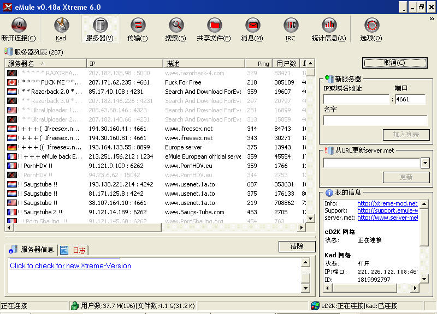Focus the IP or domain address input field
Viewport: 437px width, 314px height.
click(356, 99)
